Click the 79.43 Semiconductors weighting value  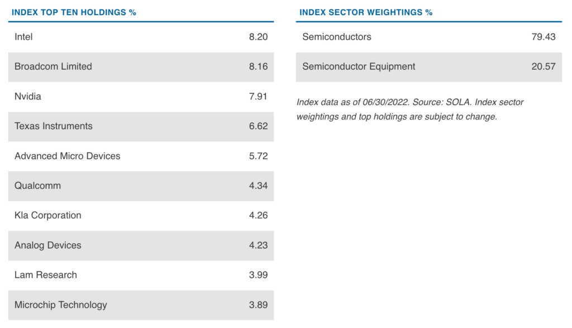point(544,37)
